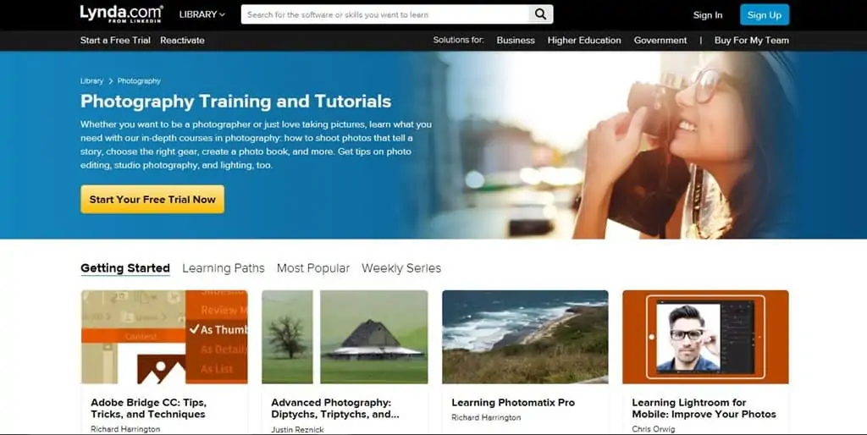
Task: Click author name Chris Orwig
Action: click(654, 429)
